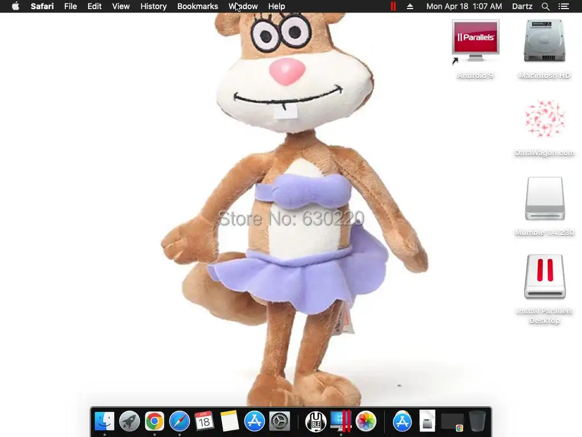Click the Parallels menu bar status icon

point(393,6)
